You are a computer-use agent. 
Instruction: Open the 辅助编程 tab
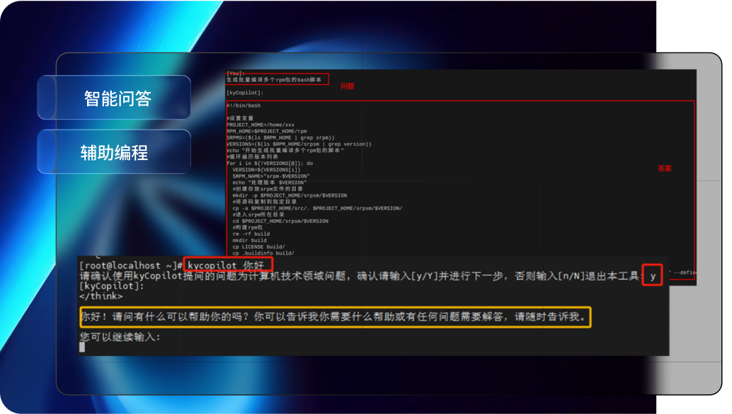click(x=114, y=152)
